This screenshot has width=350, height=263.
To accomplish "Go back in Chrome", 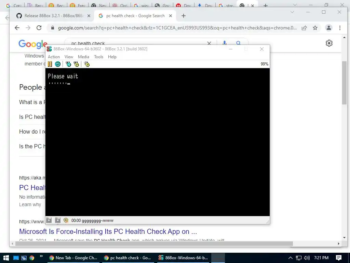I will point(17,28).
